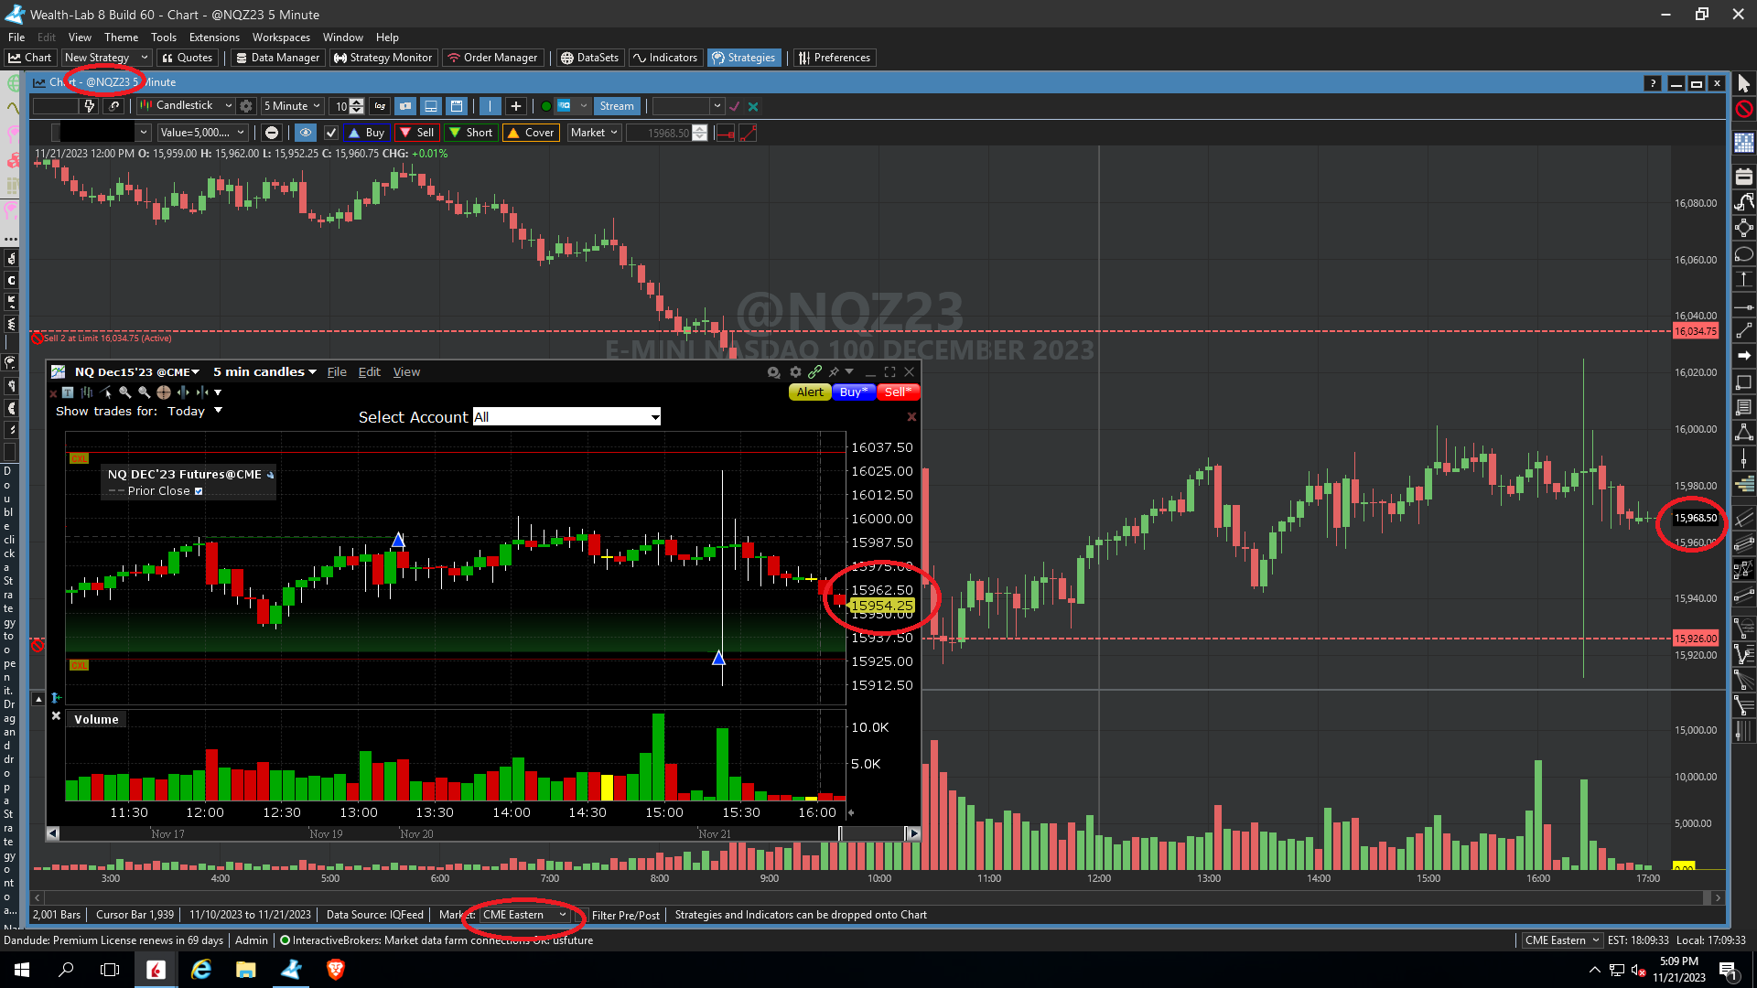Click the Short order button
Image resolution: width=1757 pixels, height=988 pixels.
(470, 133)
